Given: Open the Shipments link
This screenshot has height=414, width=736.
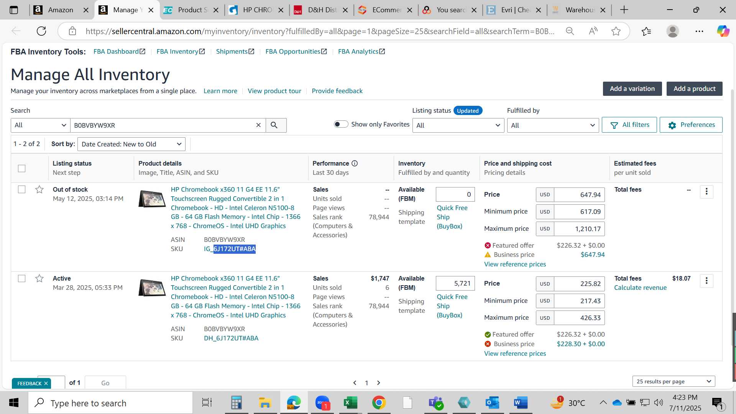Looking at the screenshot, I should pos(235,51).
